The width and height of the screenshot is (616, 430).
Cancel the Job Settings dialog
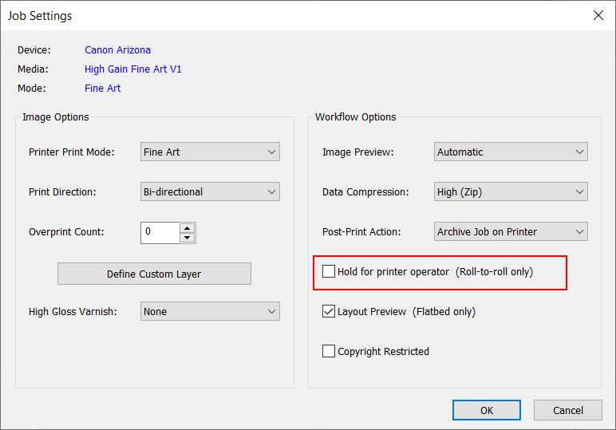(x=568, y=410)
